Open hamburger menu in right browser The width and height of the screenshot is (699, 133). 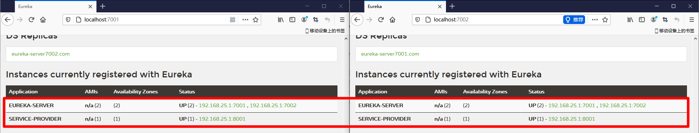click(x=691, y=20)
